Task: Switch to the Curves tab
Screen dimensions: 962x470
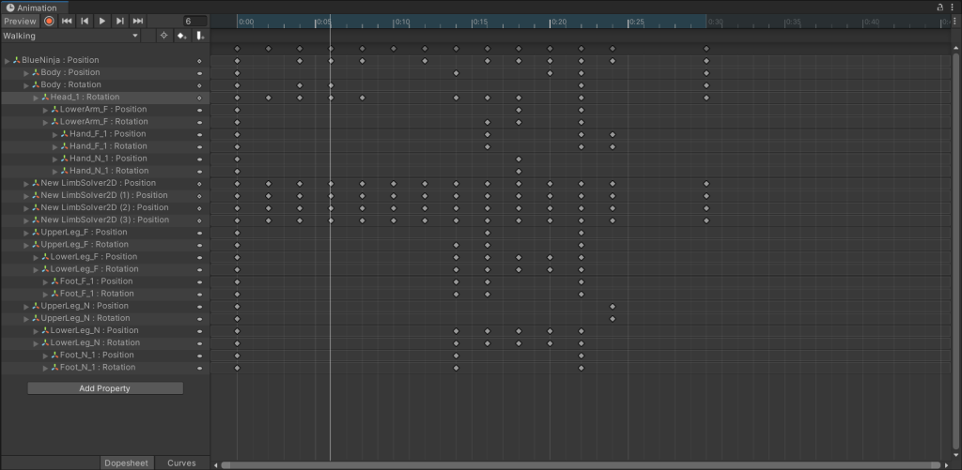Action: [181, 462]
